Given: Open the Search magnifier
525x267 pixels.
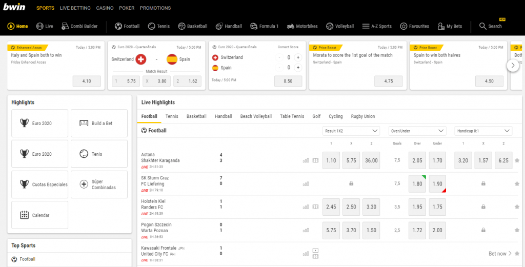Looking at the screenshot, I should click(x=483, y=26).
